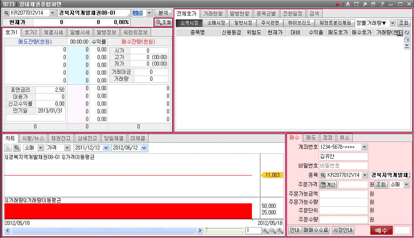Click the 분석 analysis button

click(x=163, y=13)
